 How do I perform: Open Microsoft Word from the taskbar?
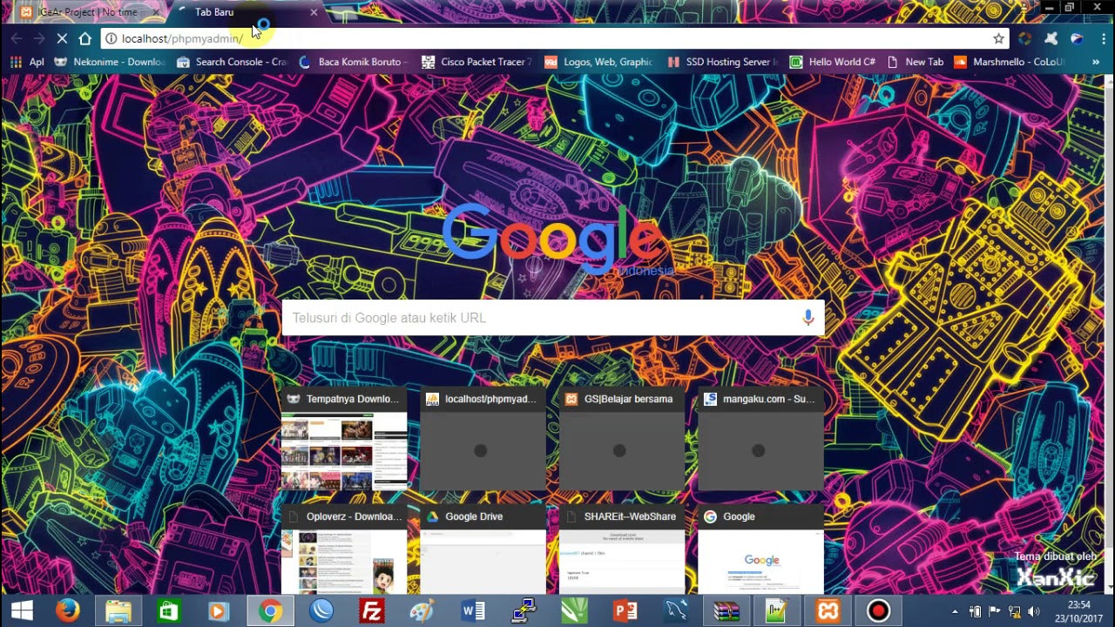(x=473, y=610)
